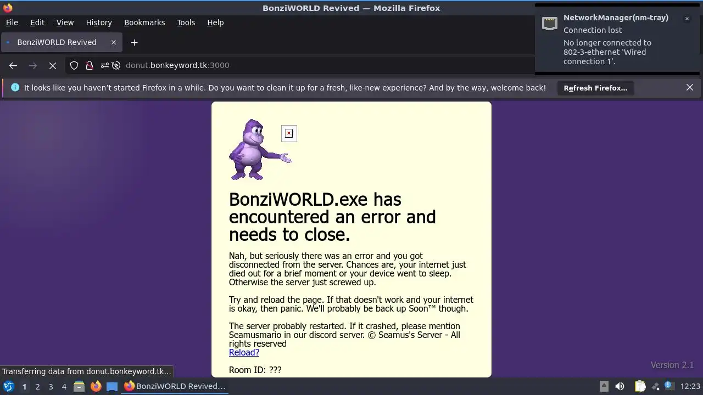Click the insecure connection padlock icon
703x395 pixels.
[90, 65]
